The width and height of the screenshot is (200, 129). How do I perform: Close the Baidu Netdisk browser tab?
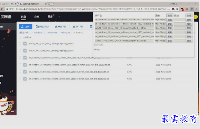coord(46,4)
